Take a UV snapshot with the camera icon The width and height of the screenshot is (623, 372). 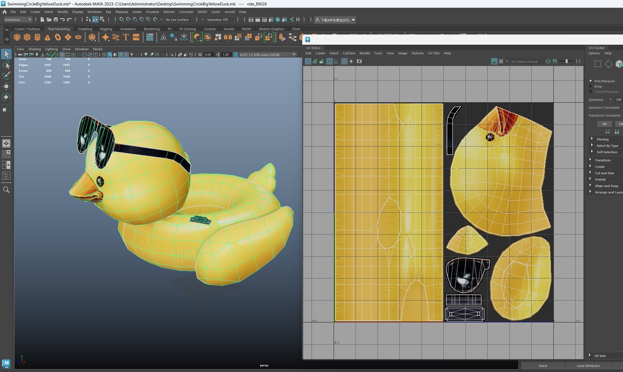[359, 61]
